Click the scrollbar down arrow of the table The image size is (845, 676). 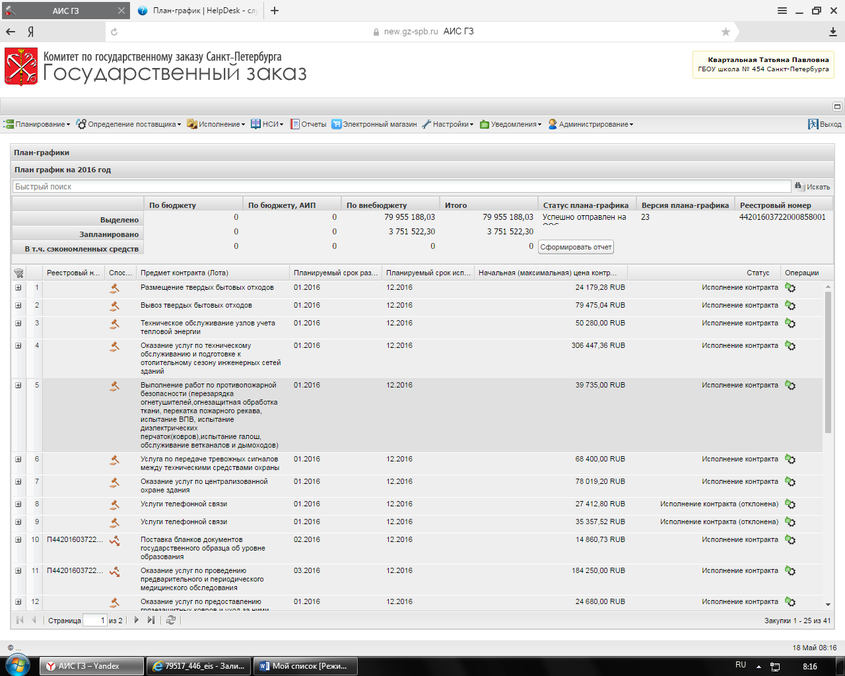click(x=828, y=605)
